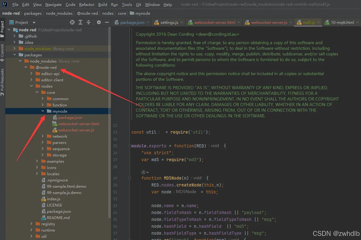Expand the registry folder
This screenshot has height=240, width=361.
(31, 224)
